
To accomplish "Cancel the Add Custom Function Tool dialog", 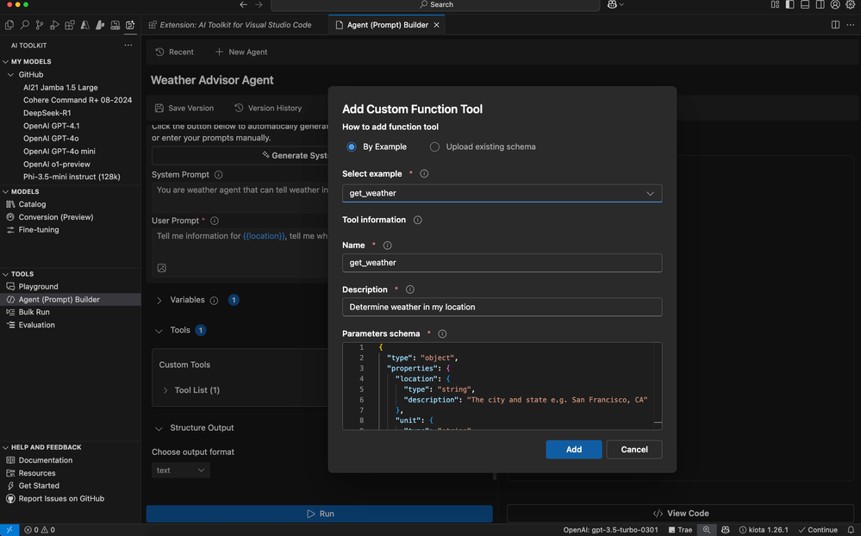I will click(634, 449).
